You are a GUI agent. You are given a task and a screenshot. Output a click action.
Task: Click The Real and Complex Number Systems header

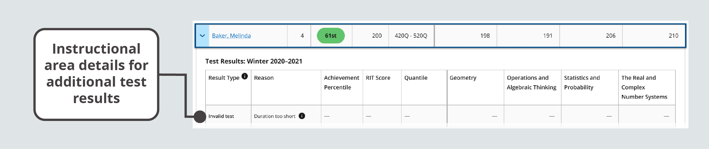pos(644,87)
